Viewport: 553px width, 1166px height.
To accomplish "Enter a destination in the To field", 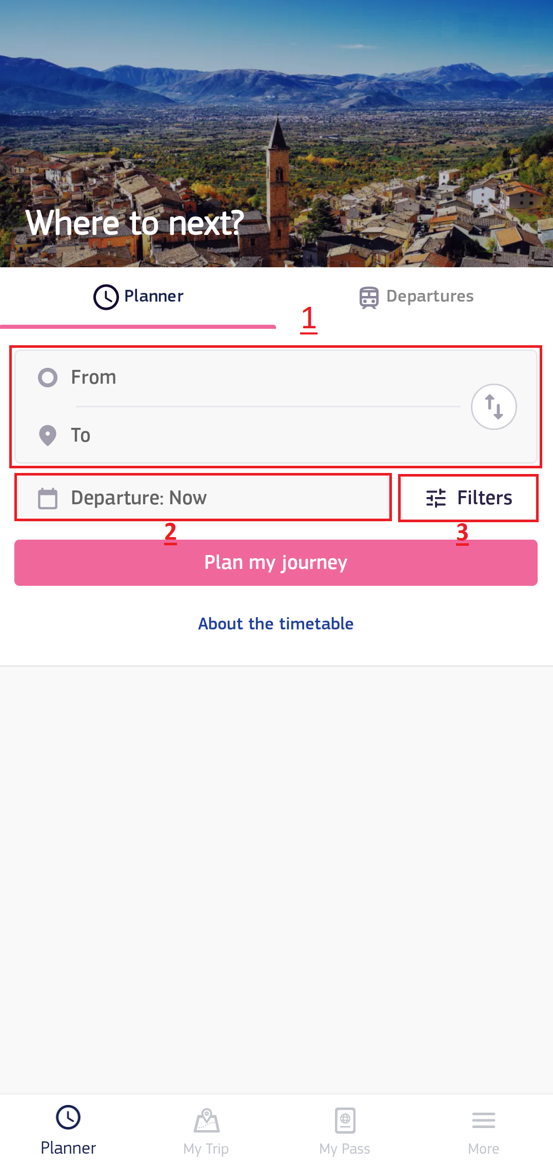I will pos(256,436).
